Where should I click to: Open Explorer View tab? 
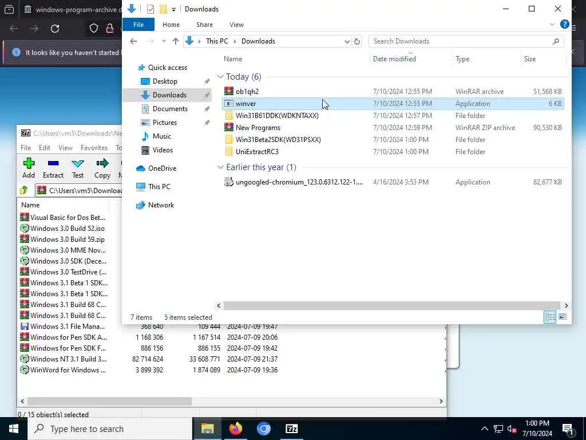point(236,25)
